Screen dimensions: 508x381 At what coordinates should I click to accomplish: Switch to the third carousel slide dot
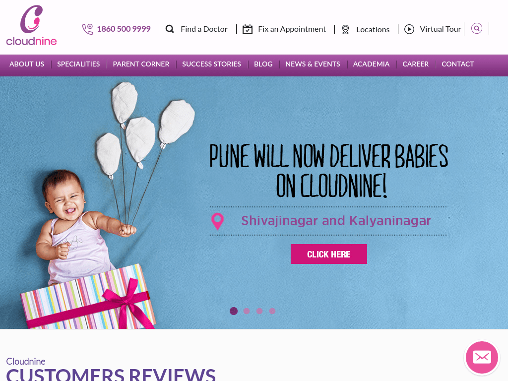(x=259, y=311)
